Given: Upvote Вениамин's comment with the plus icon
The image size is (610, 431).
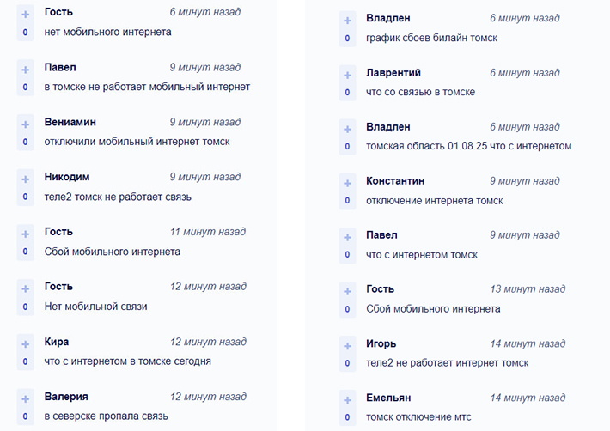Looking at the screenshot, I should pyautogui.click(x=26, y=124).
